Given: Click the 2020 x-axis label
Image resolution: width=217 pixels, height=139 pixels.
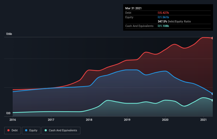Looking at the screenshot, I should (165, 120).
